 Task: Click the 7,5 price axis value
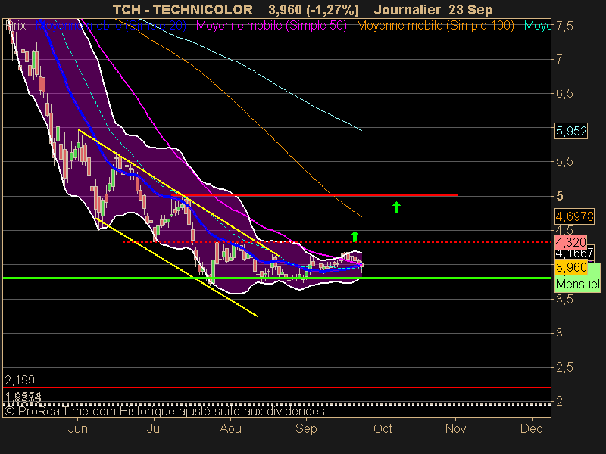(x=564, y=26)
